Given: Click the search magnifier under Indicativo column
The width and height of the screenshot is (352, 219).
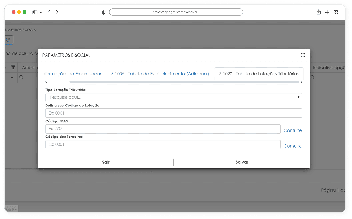Looking at the screenshot, I should click(312, 77).
